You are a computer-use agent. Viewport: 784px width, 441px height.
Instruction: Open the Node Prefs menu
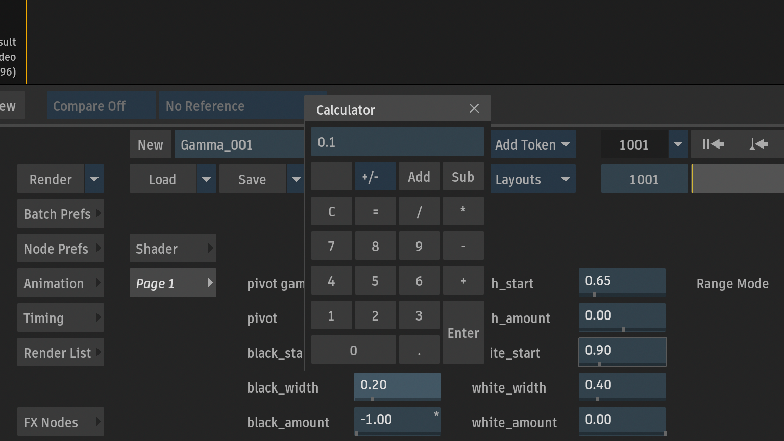point(61,249)
